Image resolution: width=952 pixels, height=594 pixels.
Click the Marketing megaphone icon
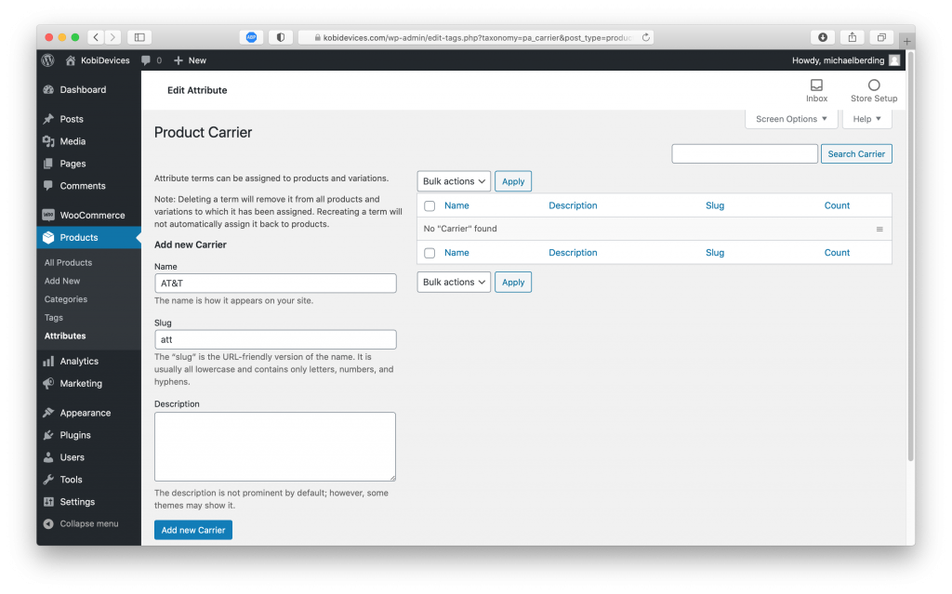point(48,383)
